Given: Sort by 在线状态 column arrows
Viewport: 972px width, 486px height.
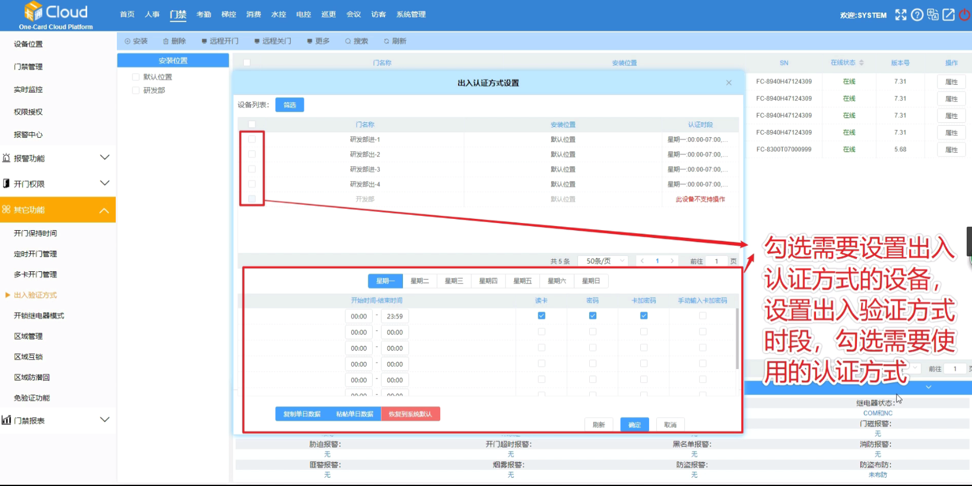Looking at the screenshot, I should [x=861, y=63].
